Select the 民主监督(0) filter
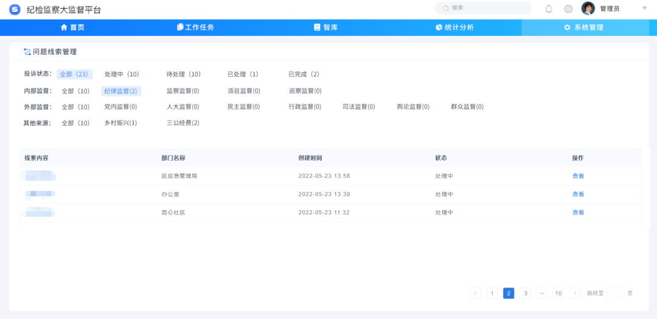657x319 pixels. tap(244, 107)
